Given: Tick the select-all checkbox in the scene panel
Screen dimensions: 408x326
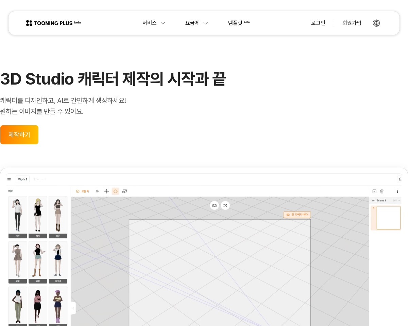Looking at the screenshot, I should pyautogui.click(x=374, y=192).
